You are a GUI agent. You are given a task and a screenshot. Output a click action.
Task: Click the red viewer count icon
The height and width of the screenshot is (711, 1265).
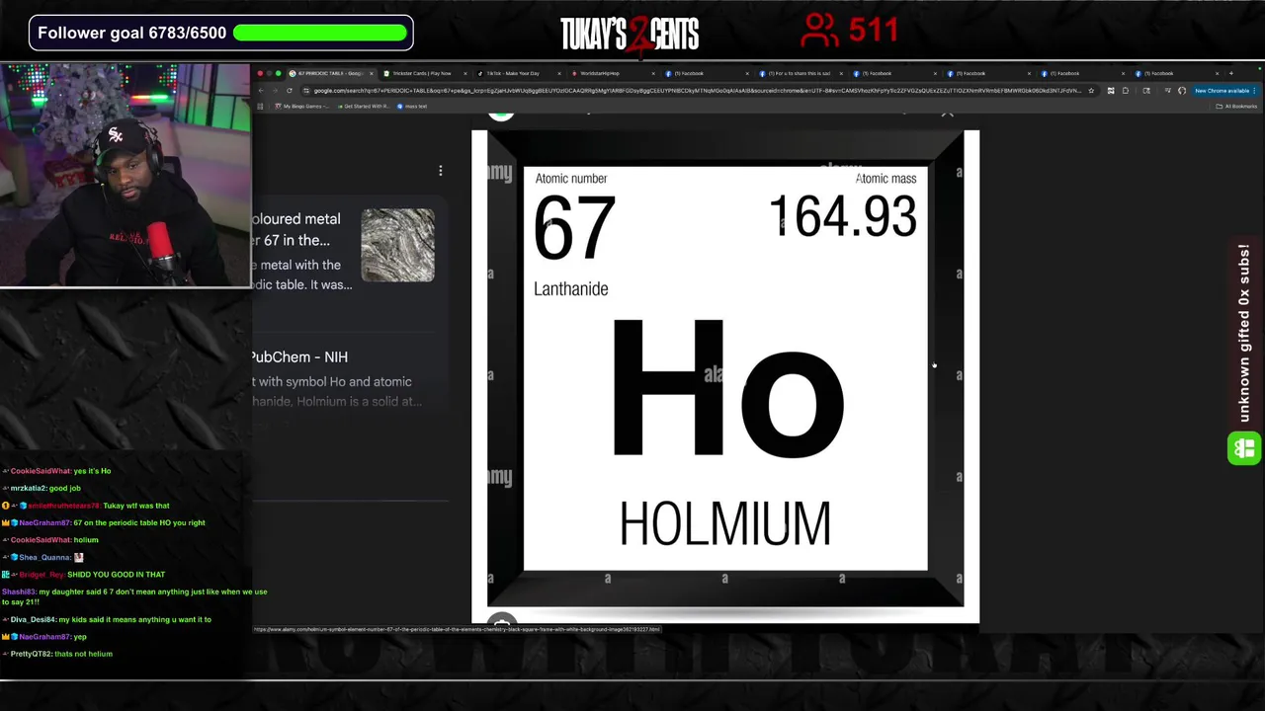click(819, 31)
